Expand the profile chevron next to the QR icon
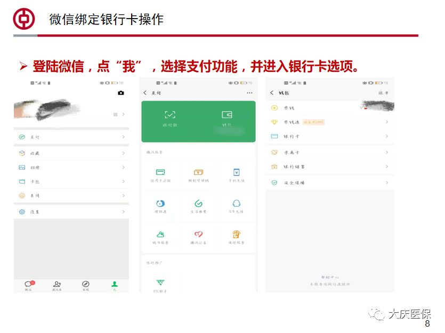This screenshot has width=445, height=333. 124,114
